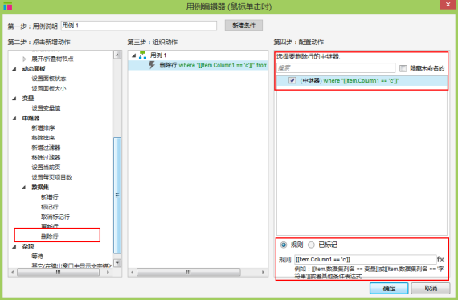The width and height of the screenshot is (458, 300).
Task: Click the 用例说明 name input field
Action: tap(139, 26)
